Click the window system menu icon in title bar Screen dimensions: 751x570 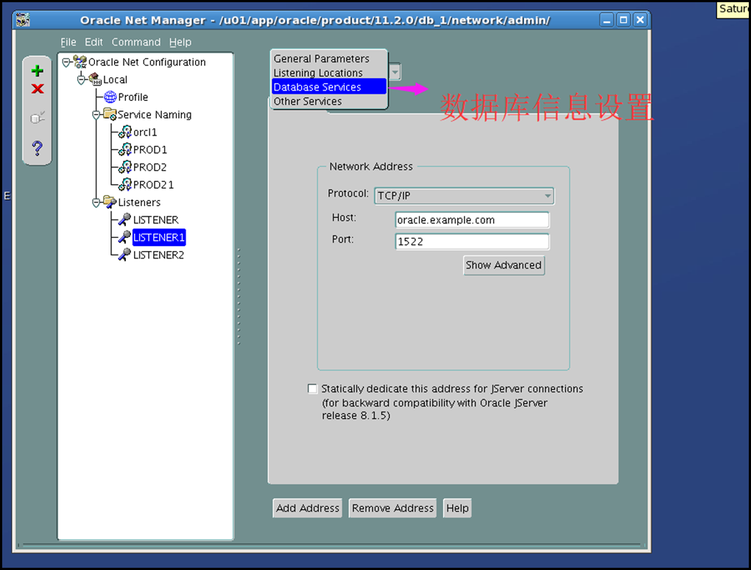23,20
